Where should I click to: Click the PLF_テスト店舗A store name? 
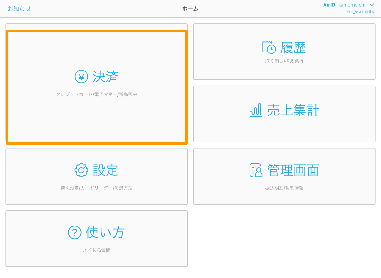click(x=360, y=12)
